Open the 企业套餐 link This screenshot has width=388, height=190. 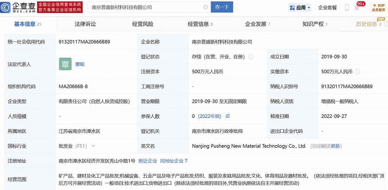pyautogui.click(x=327, y=7)
